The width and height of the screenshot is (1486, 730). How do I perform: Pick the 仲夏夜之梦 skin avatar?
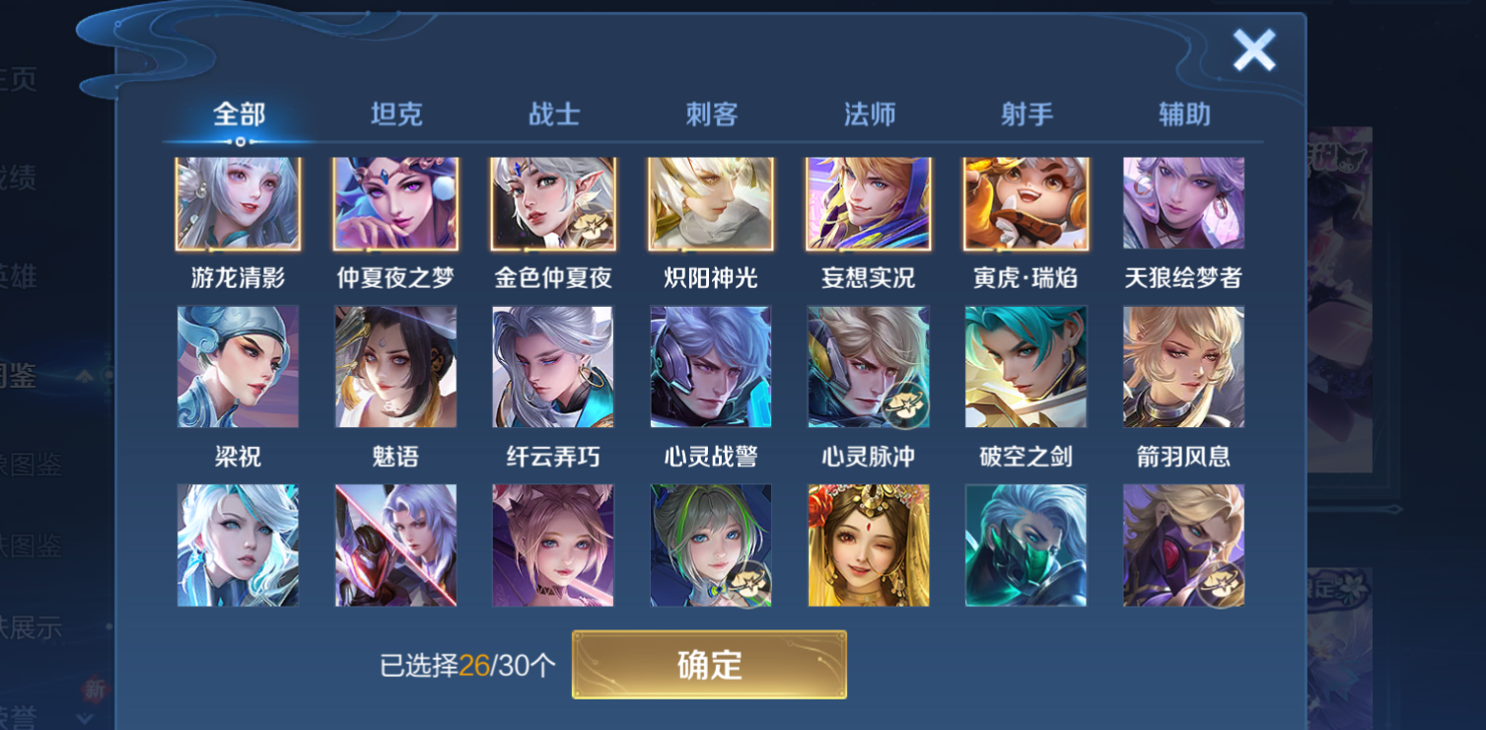(395, 203)
